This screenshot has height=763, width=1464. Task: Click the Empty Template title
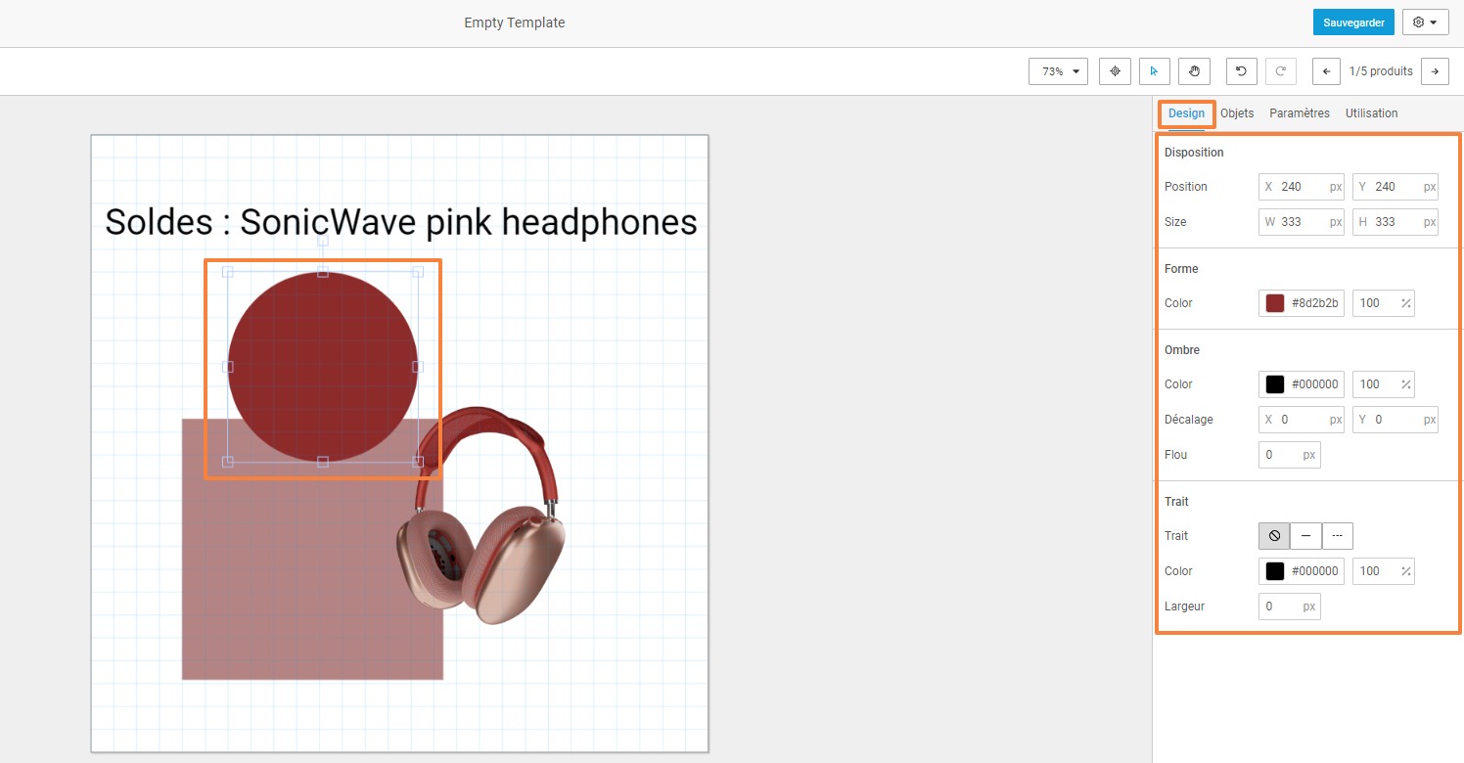[x=515, y=22]
